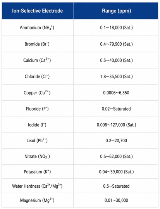
Task: Click the Iodide (I-) electrode cell
Action: click(38, 125)
